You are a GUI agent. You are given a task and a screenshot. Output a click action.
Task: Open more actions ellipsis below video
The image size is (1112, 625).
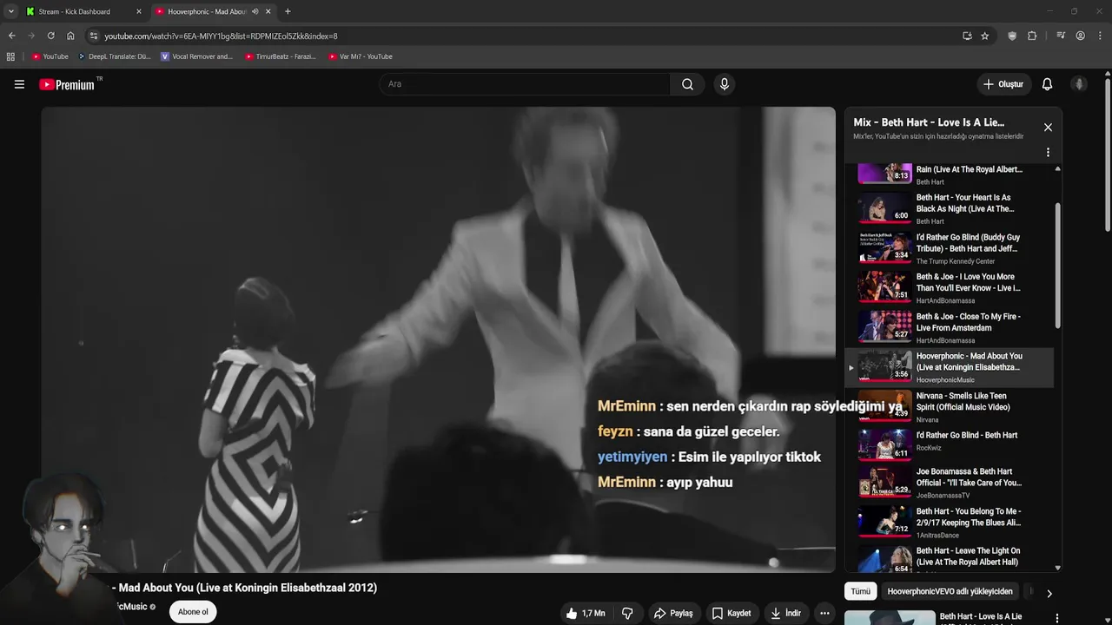click(x=824, y=613)
